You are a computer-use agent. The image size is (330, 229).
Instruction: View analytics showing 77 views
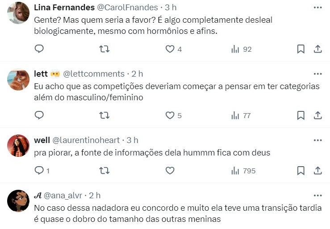(x=241, y=115)
